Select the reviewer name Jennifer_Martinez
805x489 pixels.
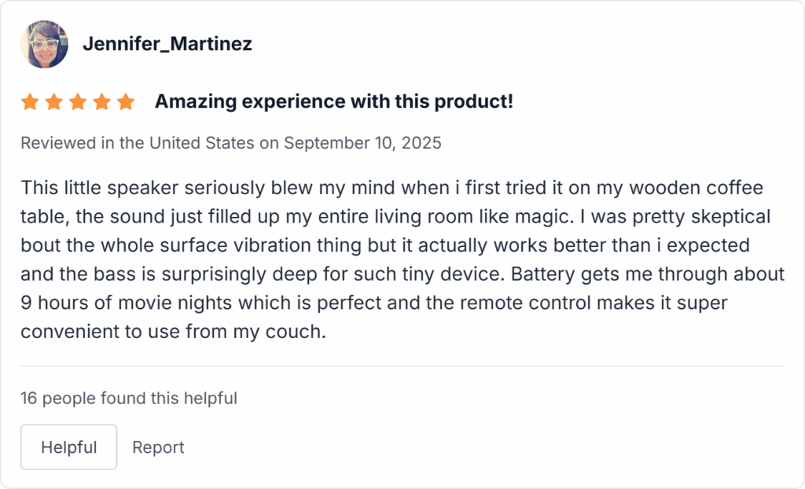(x=167, y=44)
